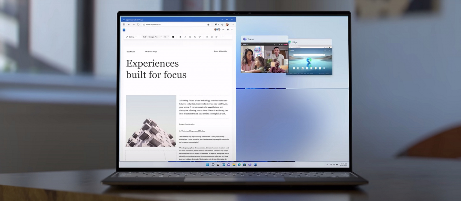Apply strikethrough to text
The image size is (461, 201).
195,37
